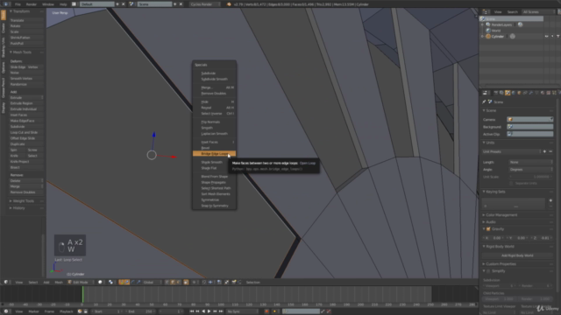Screen dimensions: 561x315
Task: Toggle the Simplify checkbox
Action: 488,271
